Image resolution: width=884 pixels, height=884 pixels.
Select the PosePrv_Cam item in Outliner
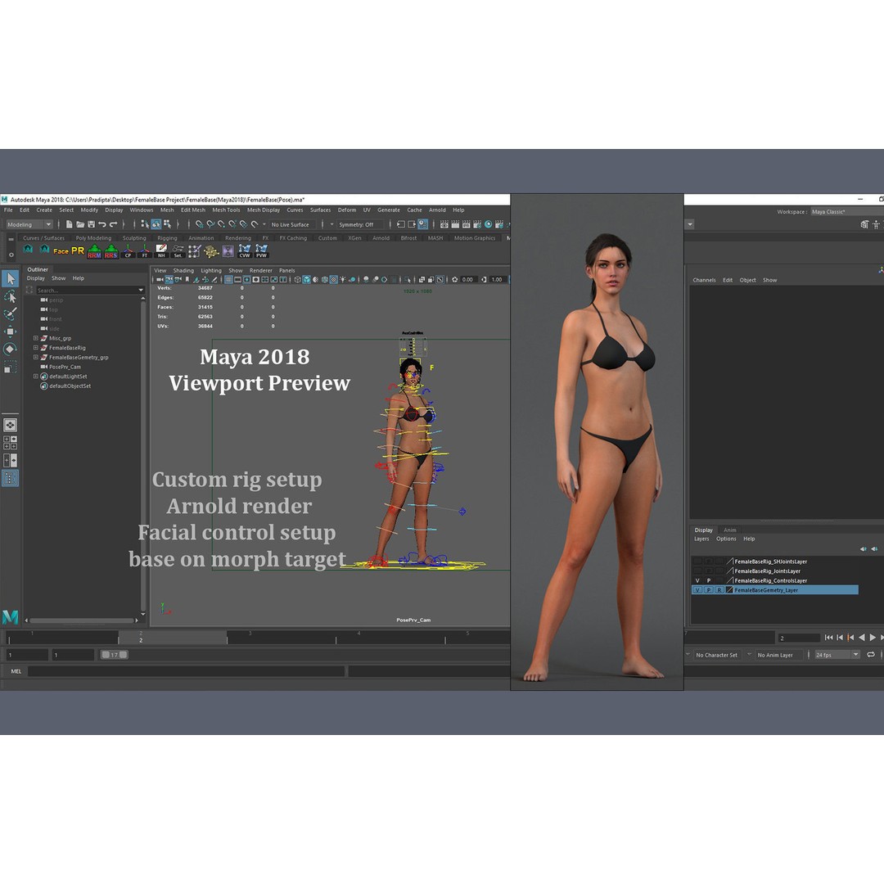[65, 367]
